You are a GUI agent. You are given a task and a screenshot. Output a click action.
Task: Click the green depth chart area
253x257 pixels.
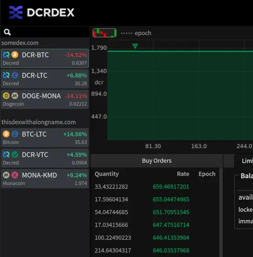pos(180,96)
